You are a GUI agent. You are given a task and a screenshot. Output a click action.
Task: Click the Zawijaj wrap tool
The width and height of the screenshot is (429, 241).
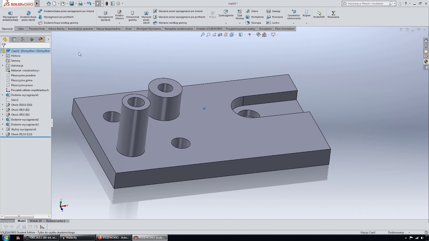(x=273, y=11)
